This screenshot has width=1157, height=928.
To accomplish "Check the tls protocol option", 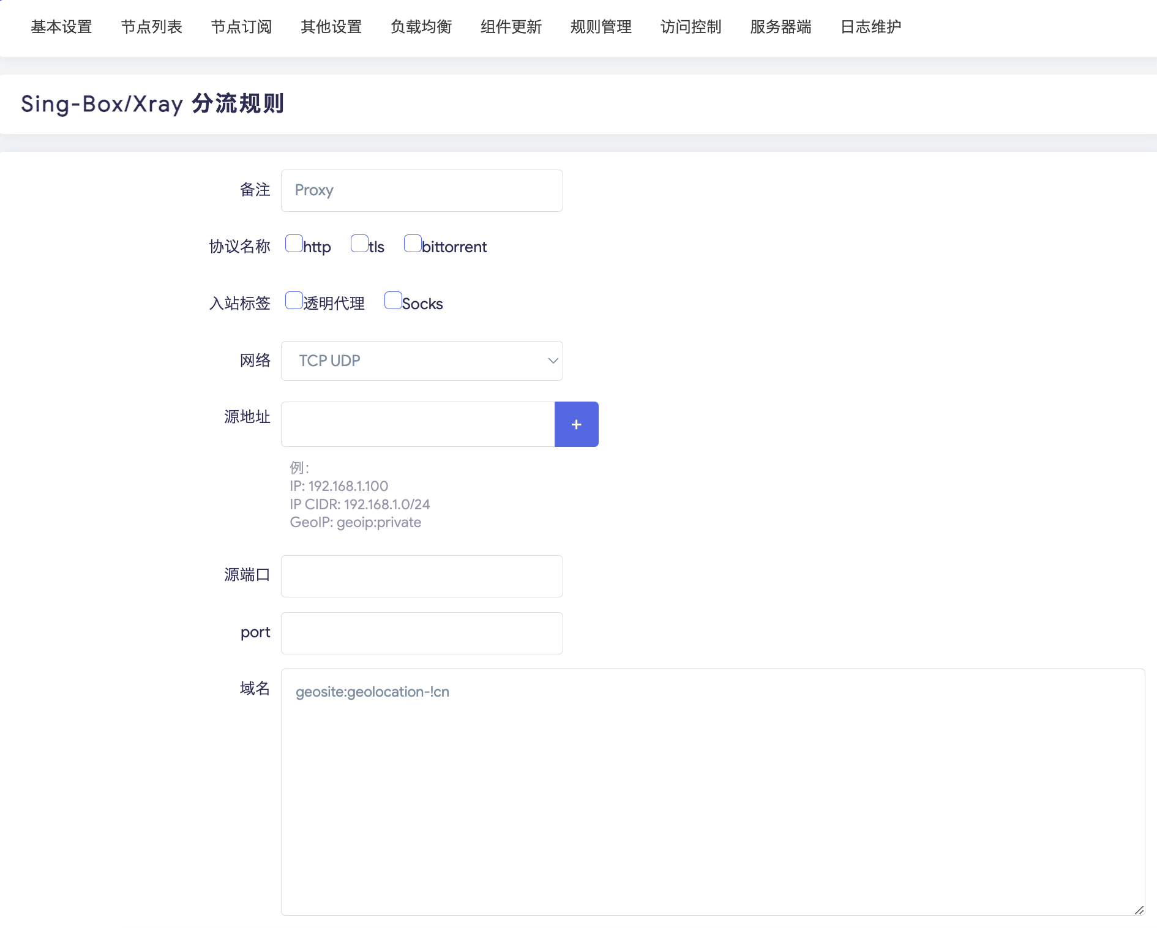I will [x=359, y=244].
